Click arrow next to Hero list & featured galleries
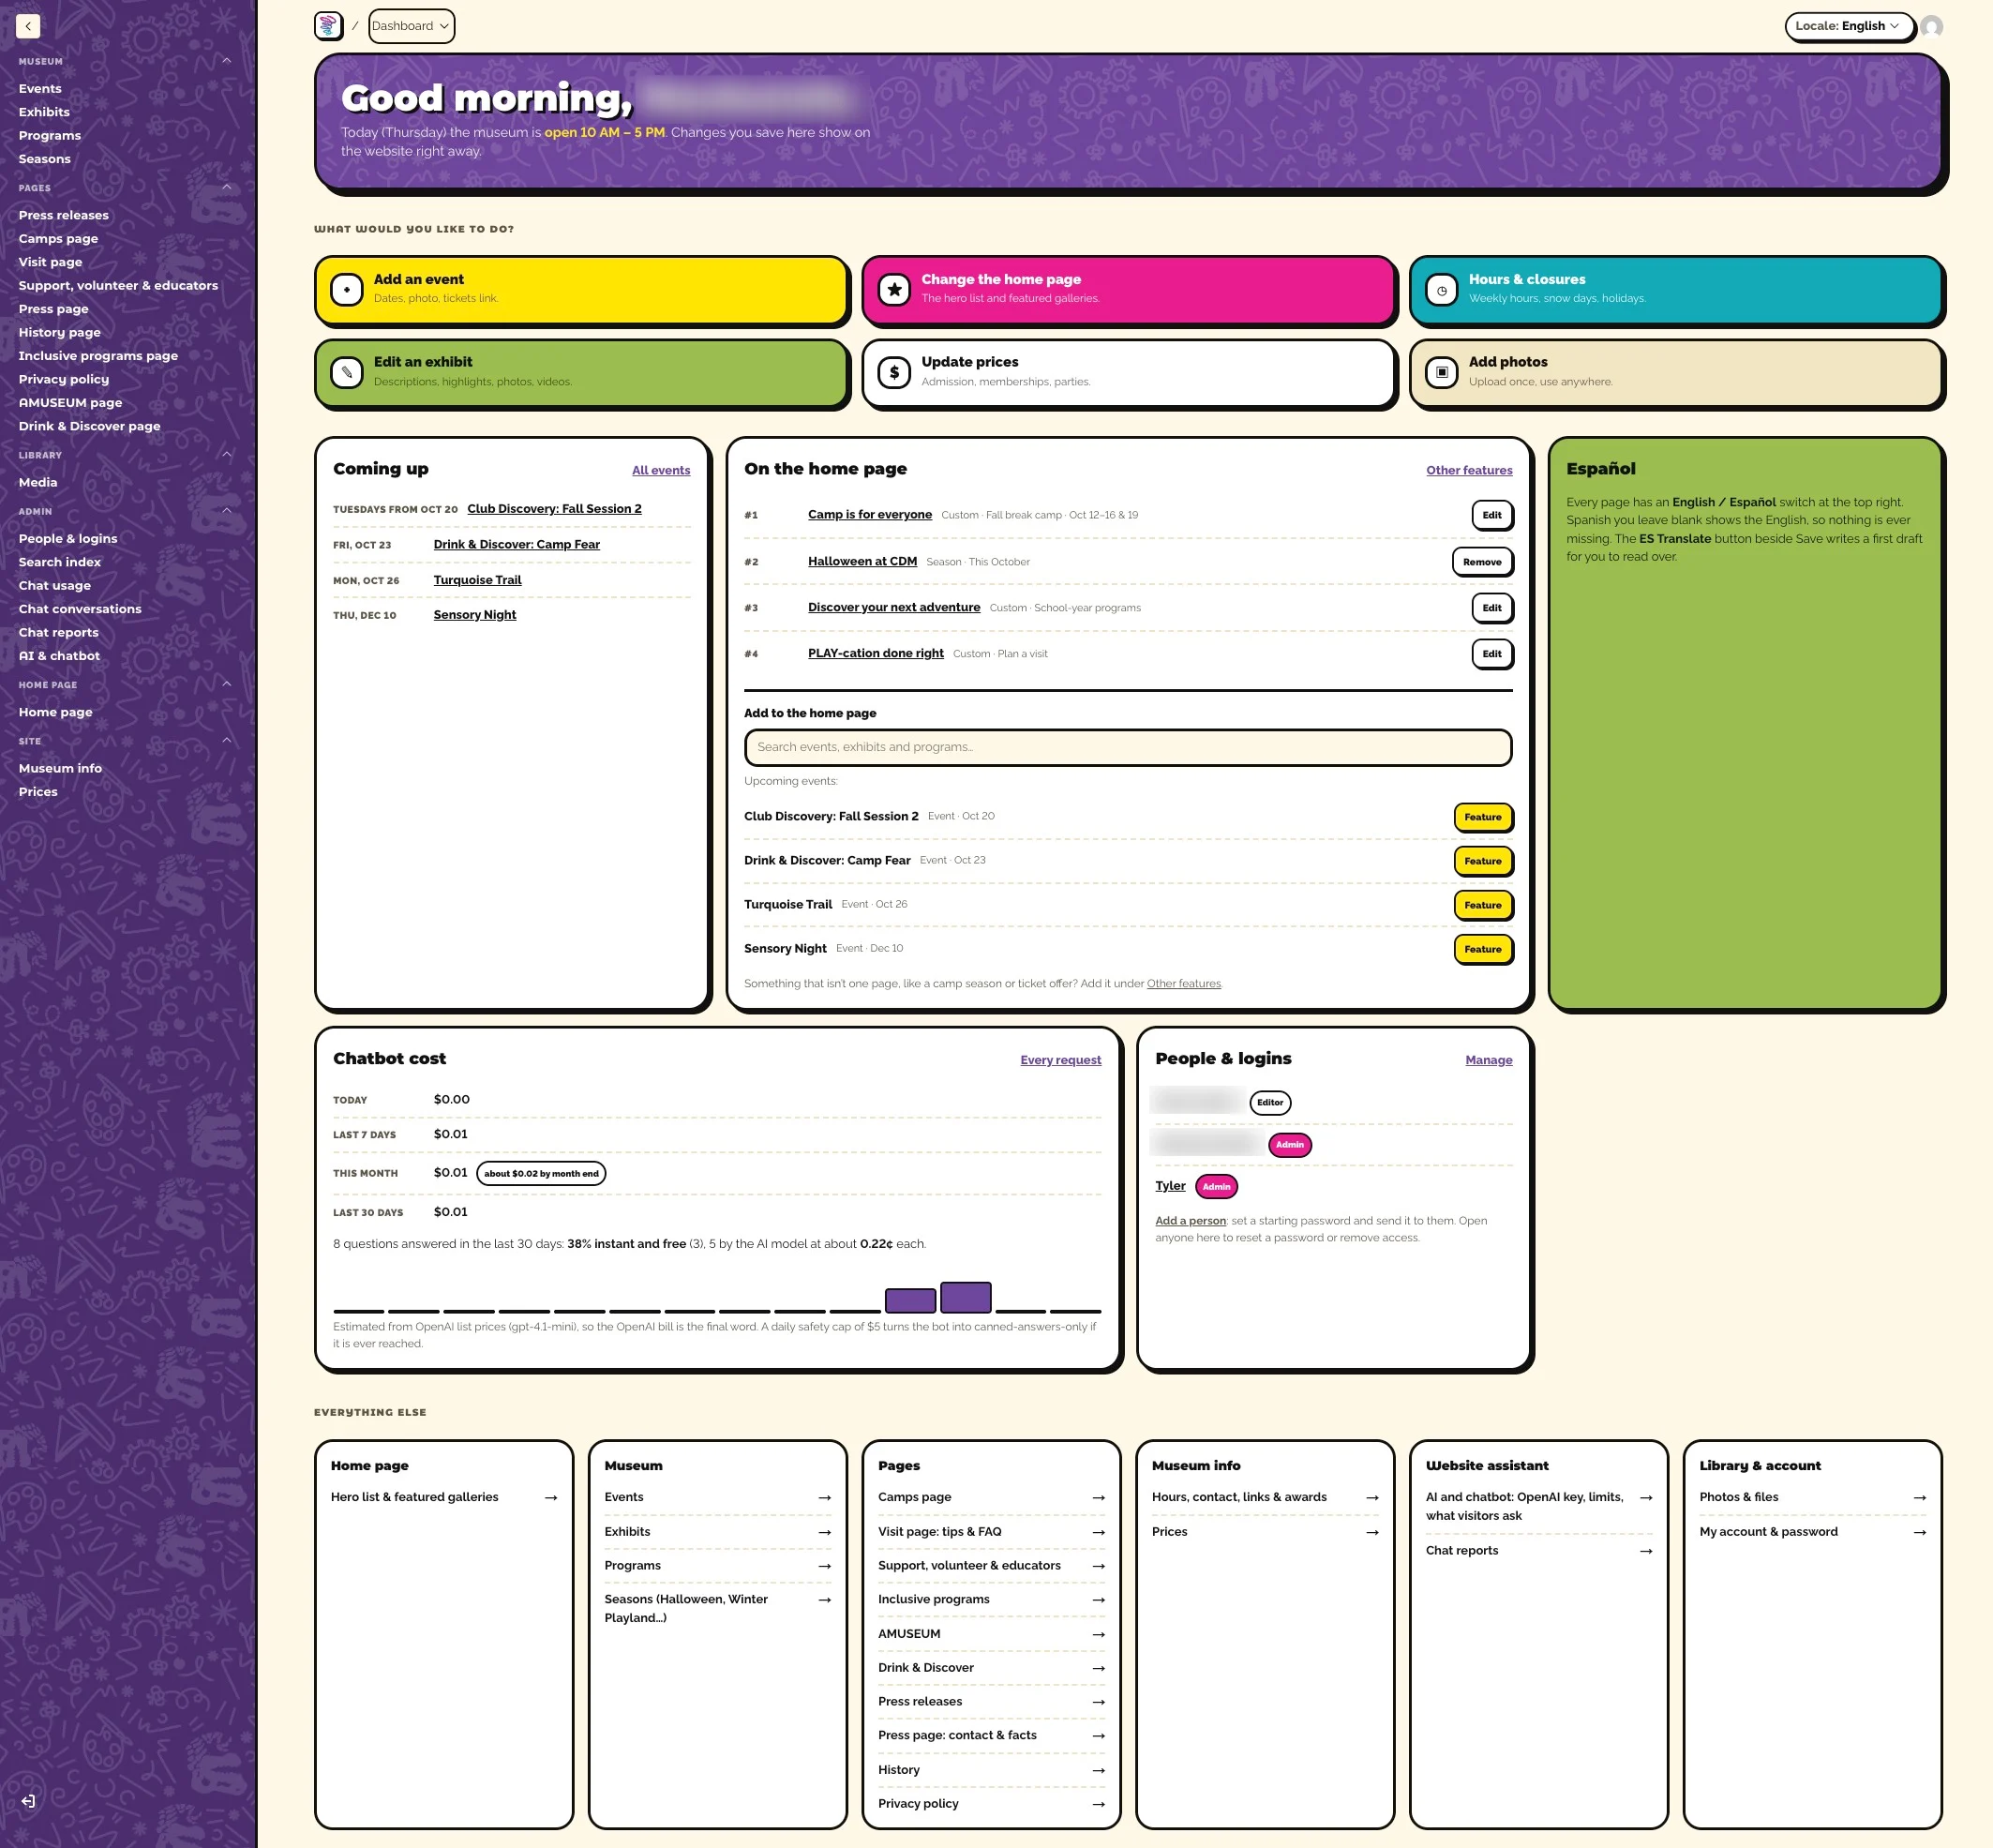This screenshot has height=1848, width=1993. pos(551,1497)
